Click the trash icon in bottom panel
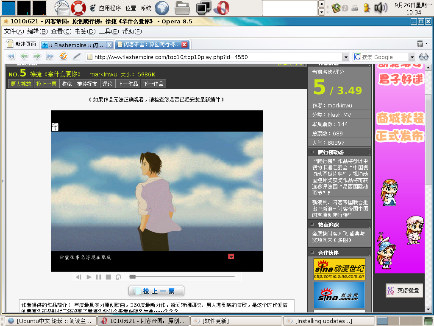 (428, 321)
